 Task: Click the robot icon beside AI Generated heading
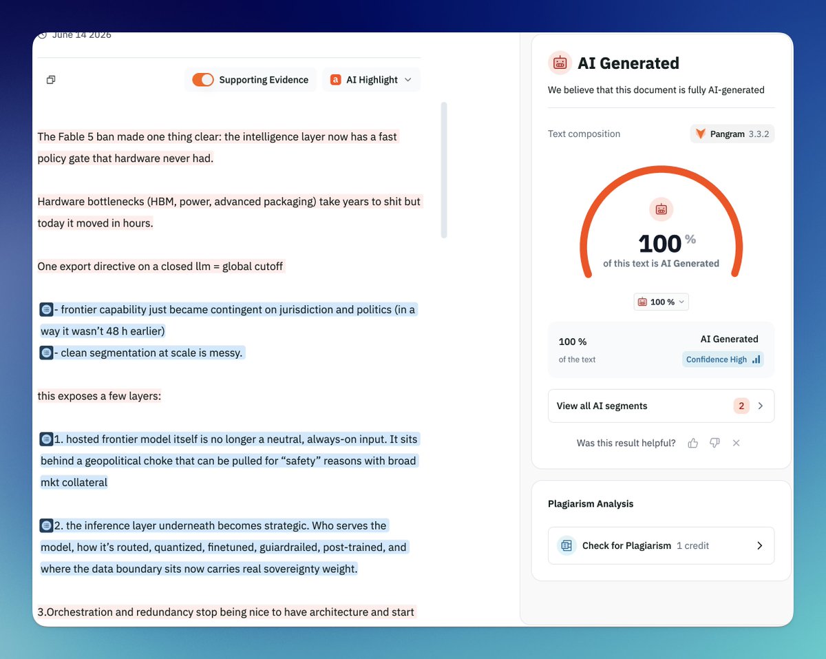click(x=560, y=63)
